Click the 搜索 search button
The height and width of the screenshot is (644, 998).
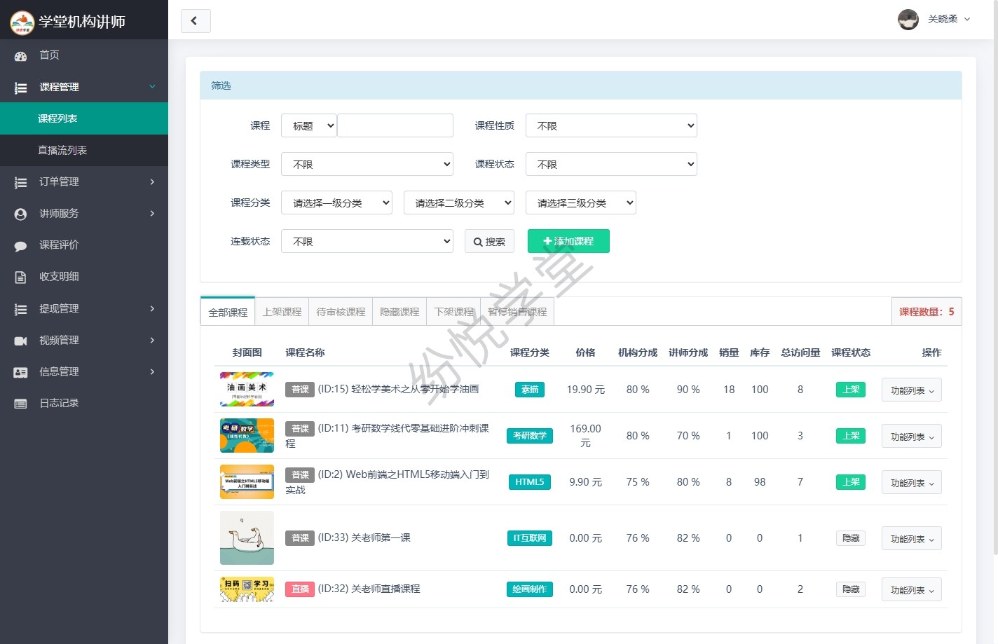click(489, 242)
